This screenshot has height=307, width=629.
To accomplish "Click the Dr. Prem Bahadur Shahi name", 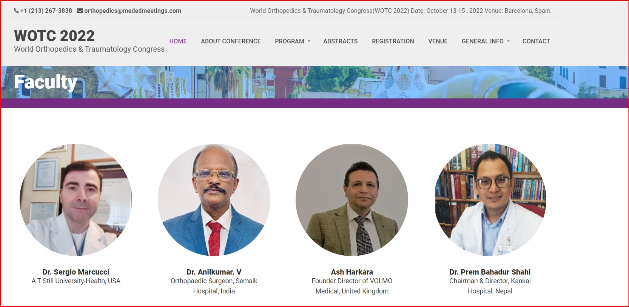I will coord(490,272).
